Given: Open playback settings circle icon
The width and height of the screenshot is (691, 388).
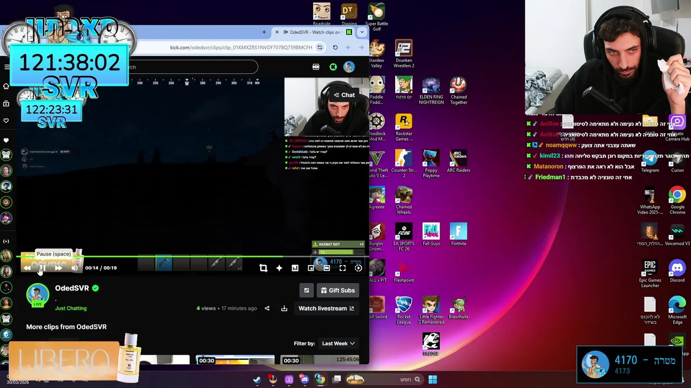Looking at the screenshot, I should coord(358,268).
